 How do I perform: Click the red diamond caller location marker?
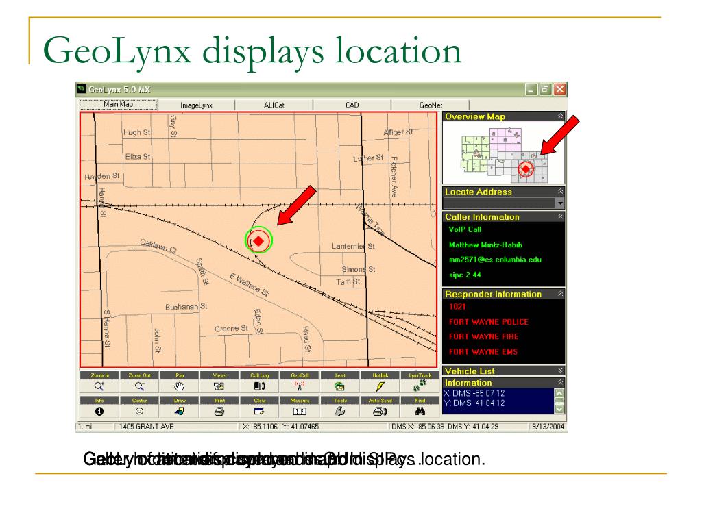tap(258, 241)
